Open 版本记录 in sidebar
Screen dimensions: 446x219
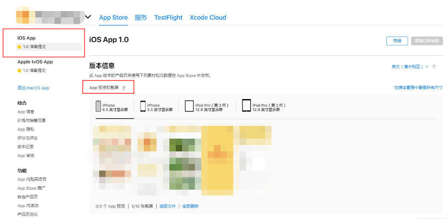coord(26,147)
